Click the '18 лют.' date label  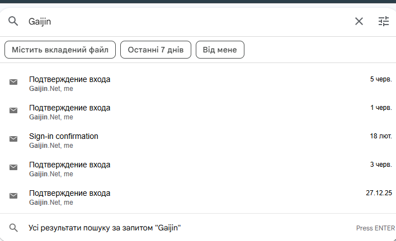coord(381,136)
